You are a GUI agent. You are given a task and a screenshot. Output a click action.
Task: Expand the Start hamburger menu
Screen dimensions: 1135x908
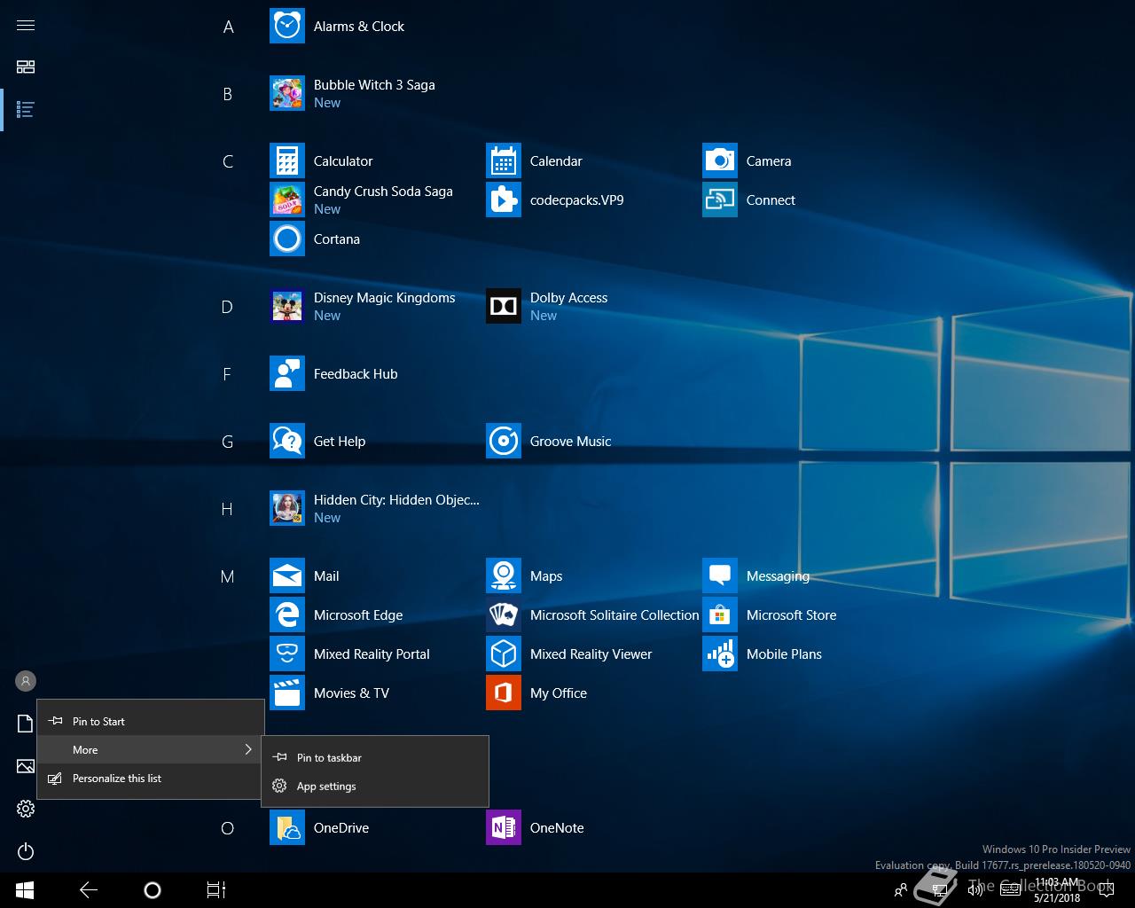point(26,25)
